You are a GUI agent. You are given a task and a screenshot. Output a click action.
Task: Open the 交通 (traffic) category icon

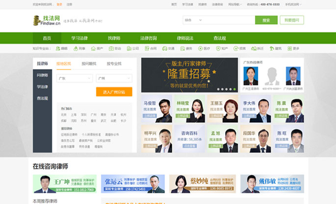tap(165, 48)
